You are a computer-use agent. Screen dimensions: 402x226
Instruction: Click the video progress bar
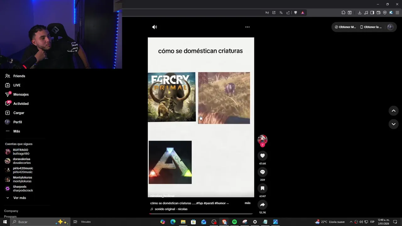point(201,214)
